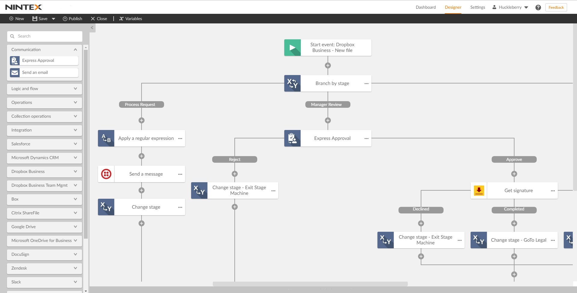Image resolution: width=577 pixels, height=293 pixels.
Task: Click the green Start event play icon
Action: [x=292, y=48]
